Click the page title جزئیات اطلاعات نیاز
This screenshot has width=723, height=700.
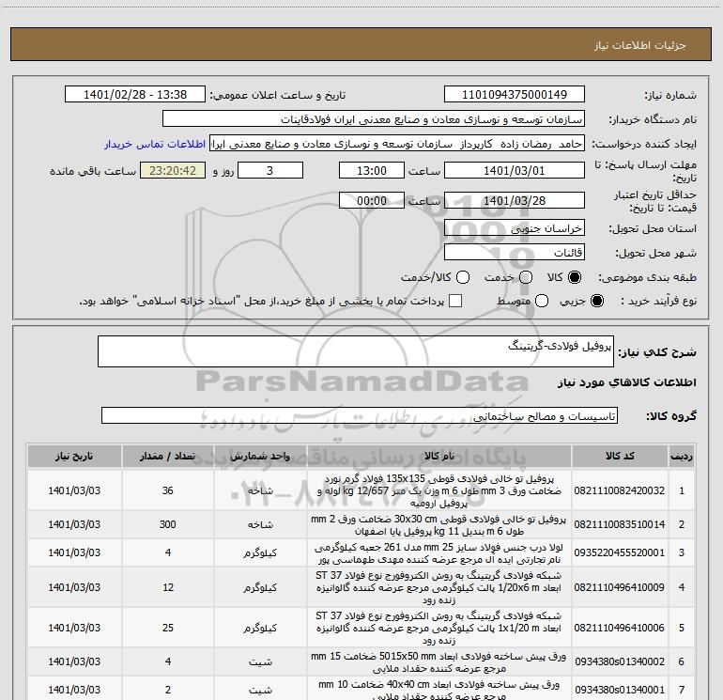[x=640, y=45]
